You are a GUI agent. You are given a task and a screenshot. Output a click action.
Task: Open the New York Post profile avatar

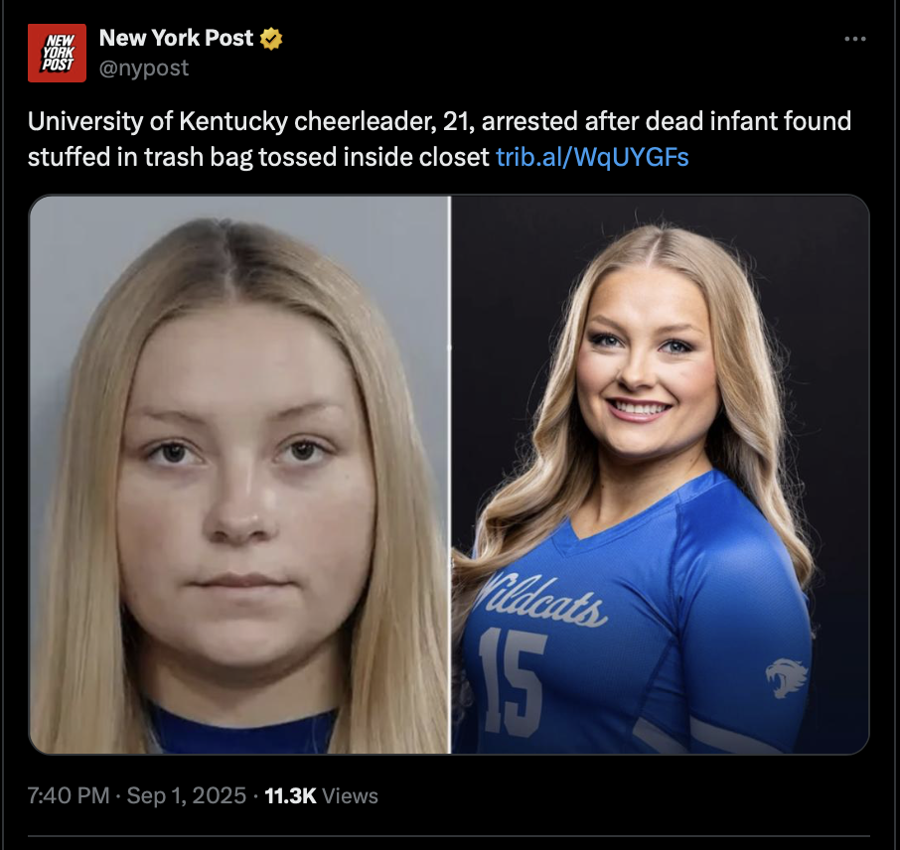(x=57, y=53)
